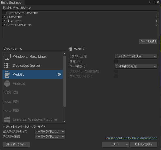Click build index 2 of GameOverScene
Screen dimensions: 161x150
(x=156, y=25)
